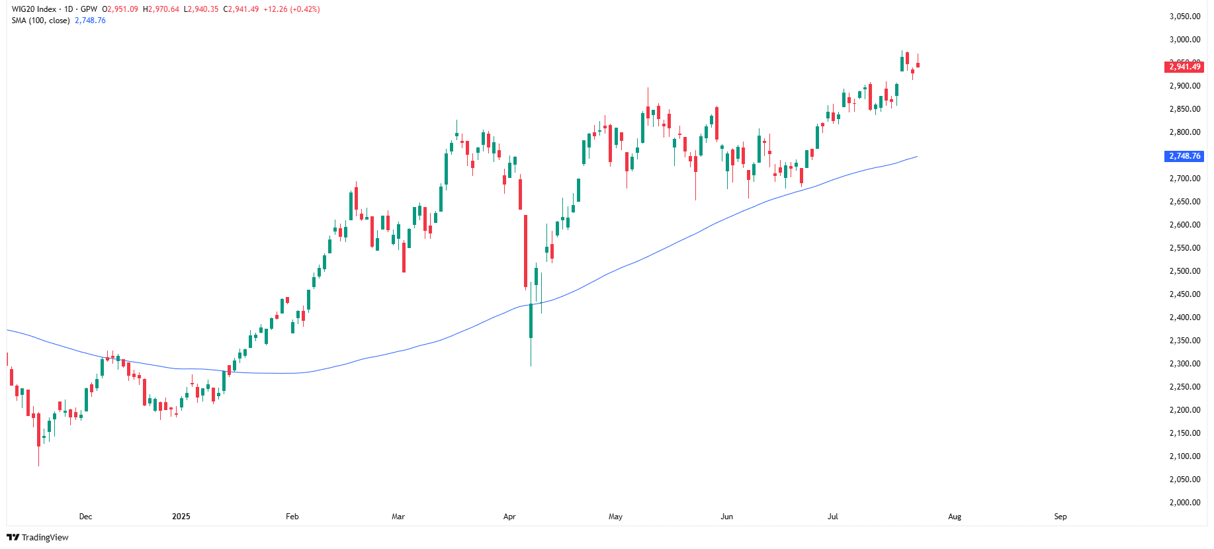1214x549 pixels.
Task: Click the low value L2,940.35 in header
Action: (x=201, y=9)
